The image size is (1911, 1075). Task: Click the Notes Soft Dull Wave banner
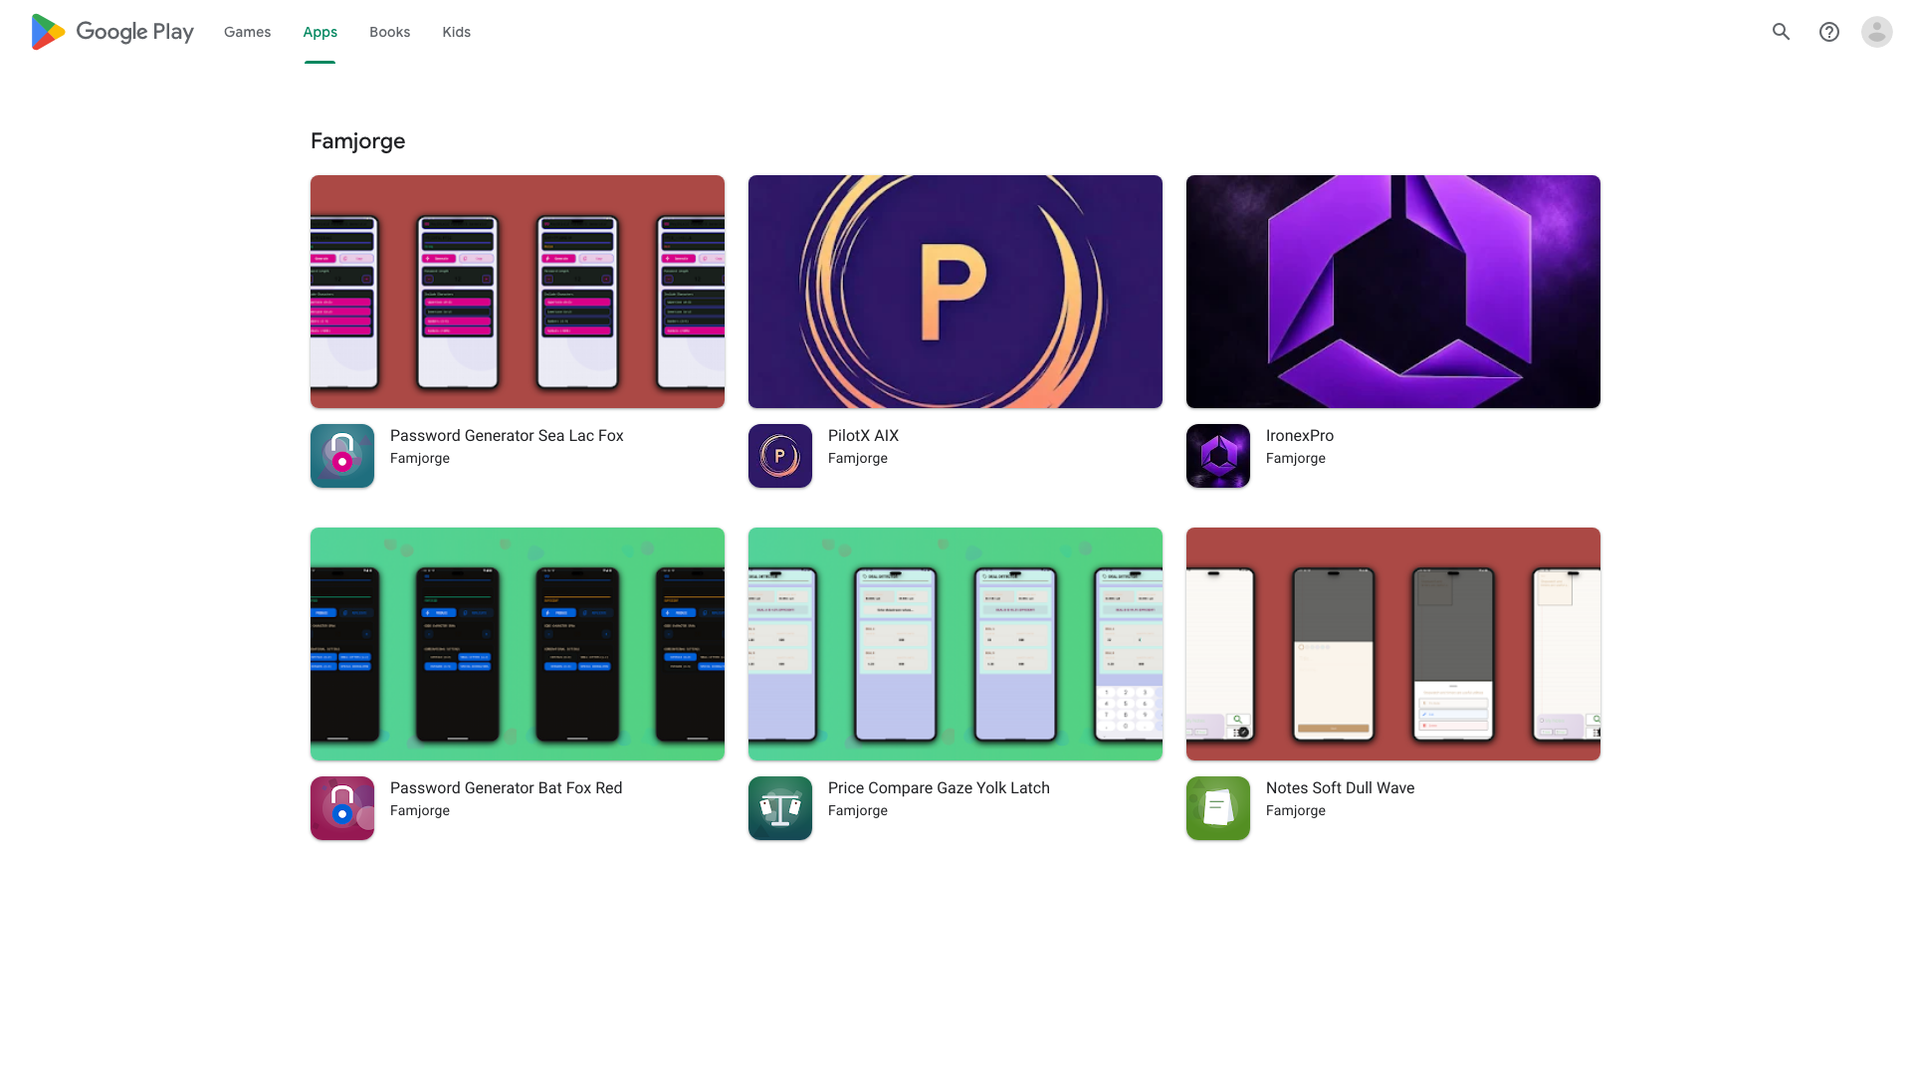pos(1393,644)
